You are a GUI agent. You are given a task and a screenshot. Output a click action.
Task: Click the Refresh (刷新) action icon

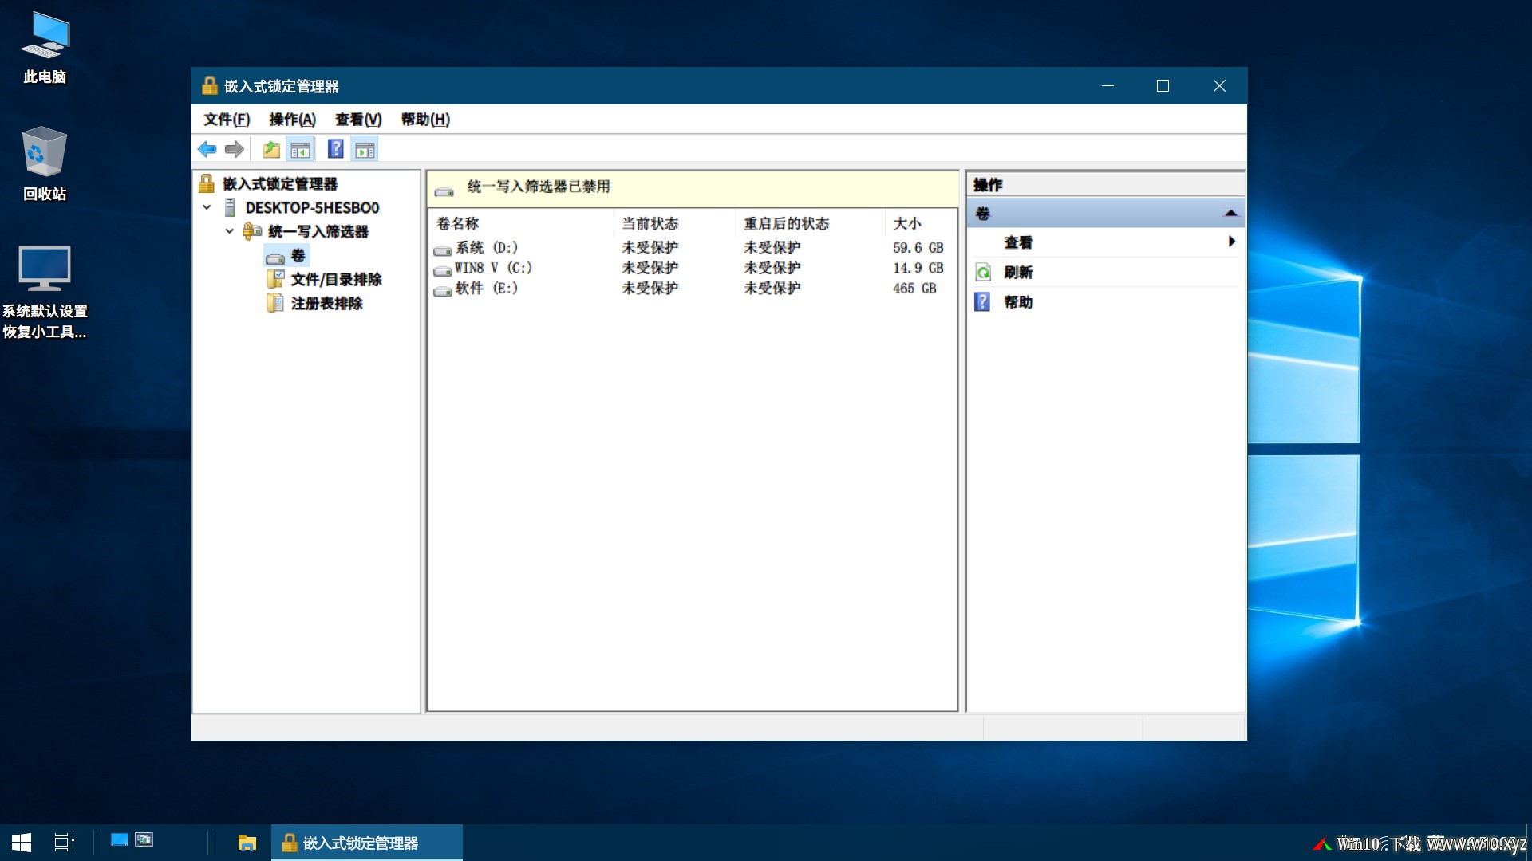[984, 273]
